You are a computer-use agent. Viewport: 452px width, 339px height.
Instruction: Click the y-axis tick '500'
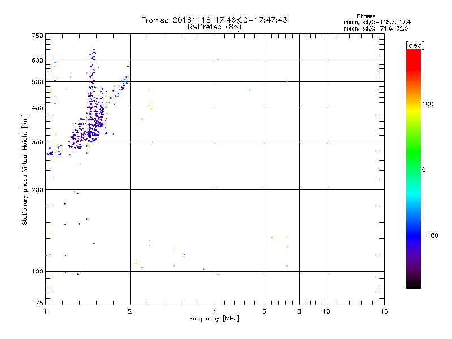click(x=37, y=82)
